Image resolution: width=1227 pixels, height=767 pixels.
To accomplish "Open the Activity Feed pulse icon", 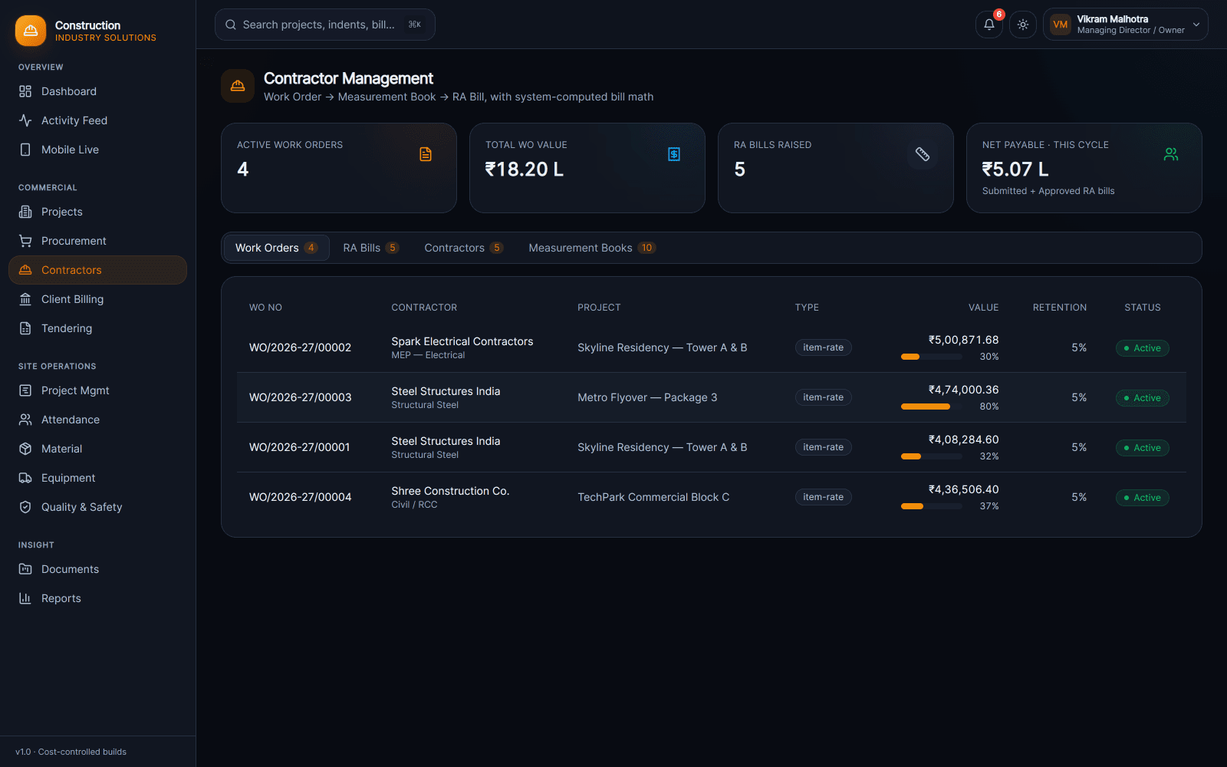I will [x=25, y=120].
